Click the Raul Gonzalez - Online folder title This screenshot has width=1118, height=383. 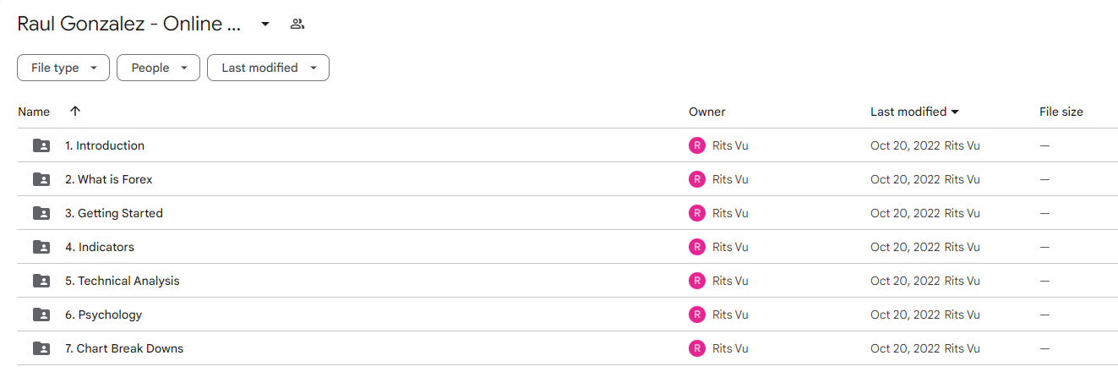pos(130,24)
